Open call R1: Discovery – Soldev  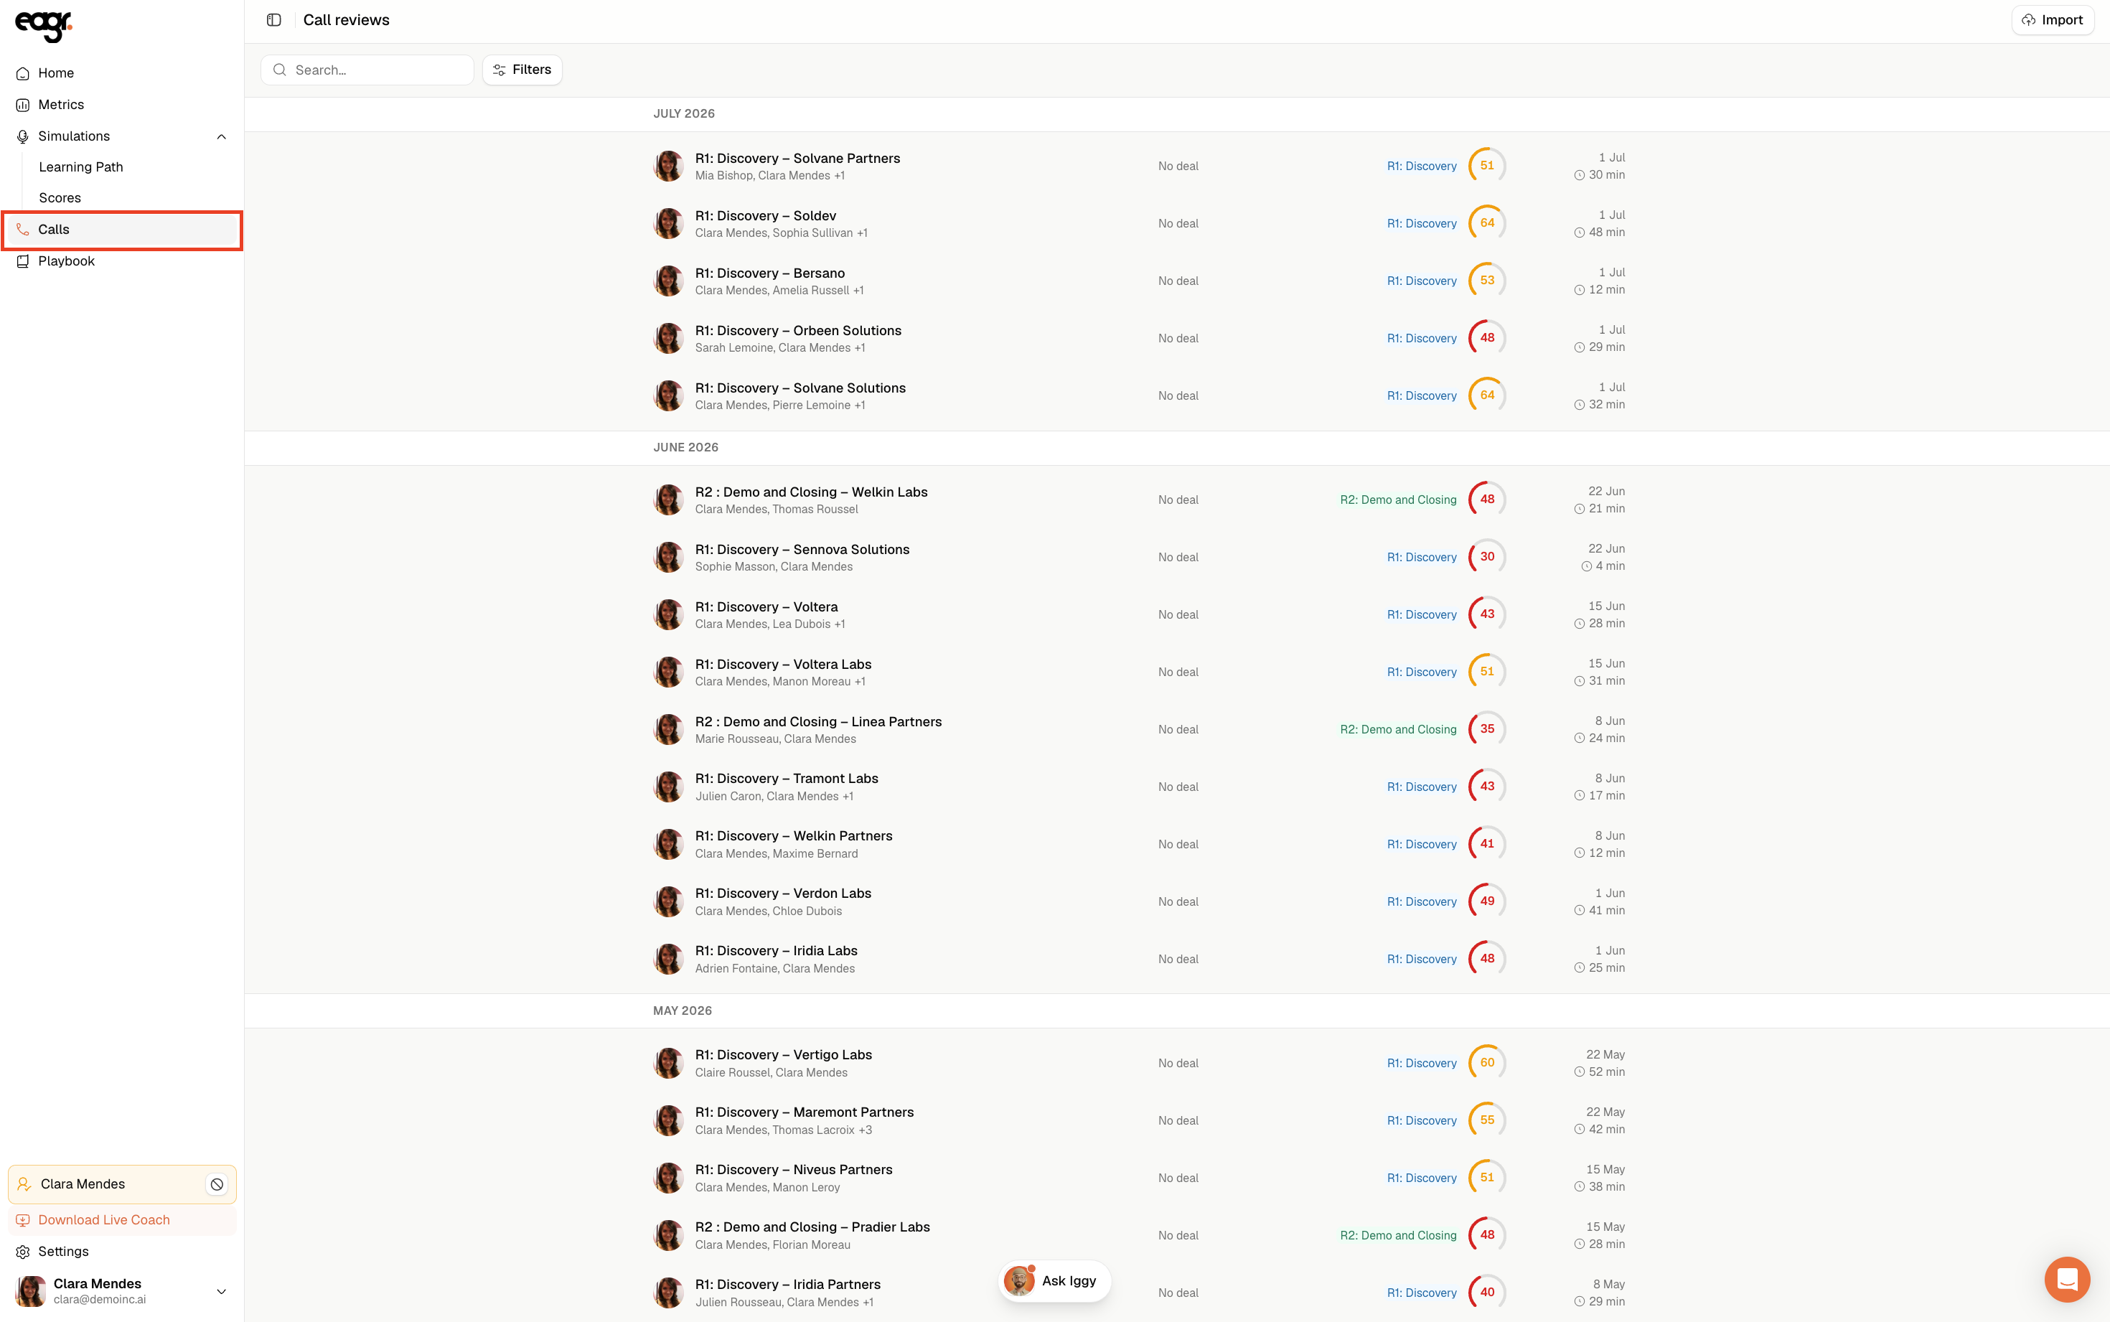pos(765,216)
